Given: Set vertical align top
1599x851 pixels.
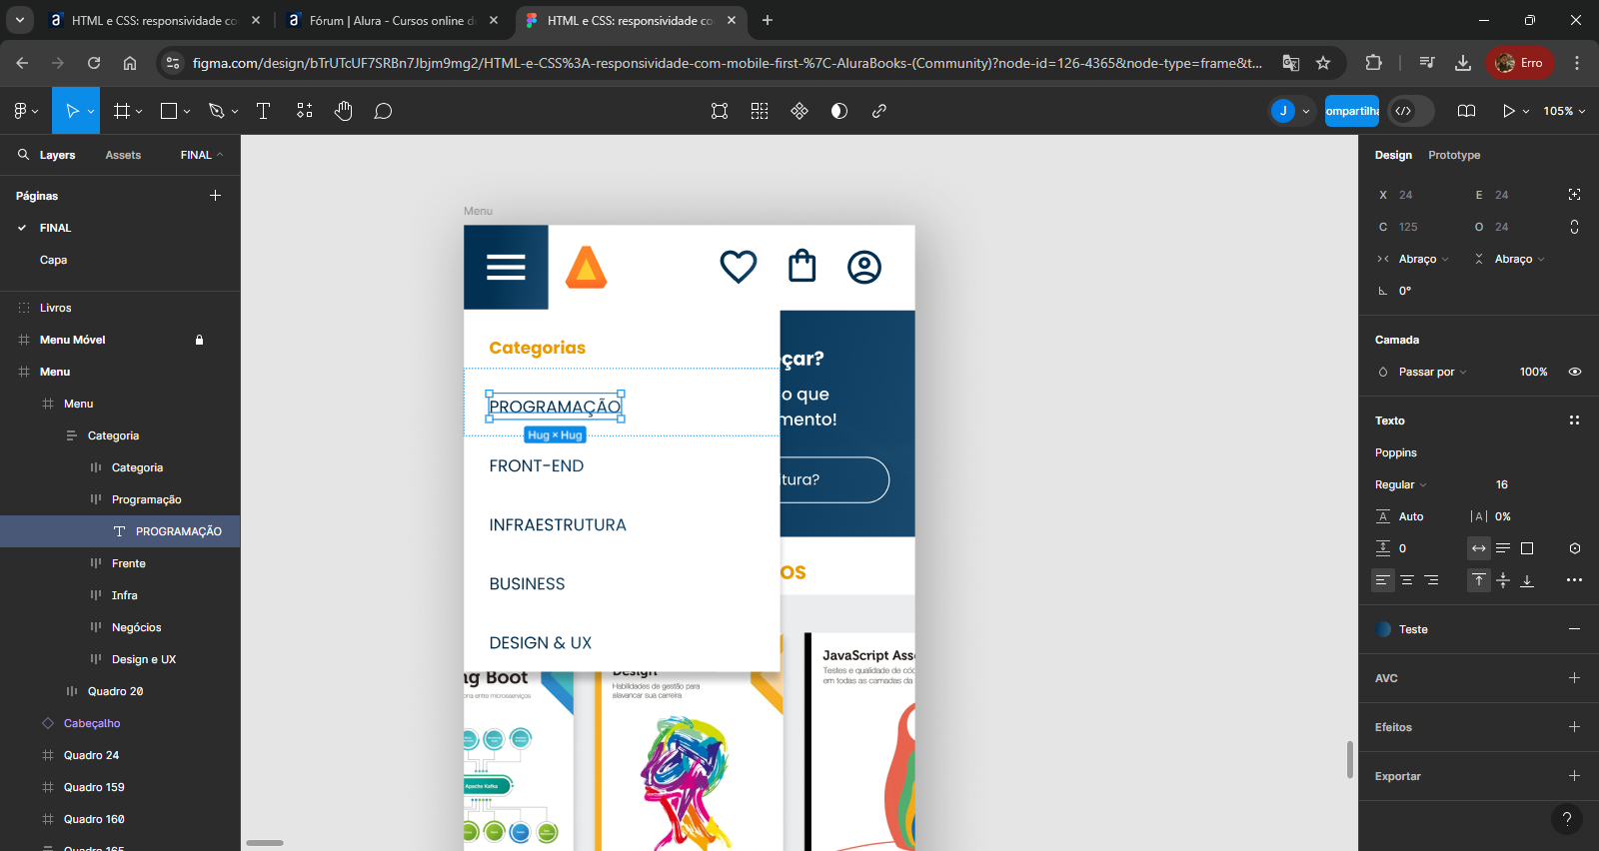Looking at the screenshot, I should [1479, 580].
